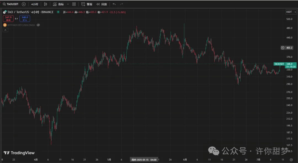Open the 4小时 interval selector
Viewport: 298px width, 163px height.
click(x=34, y=4)
